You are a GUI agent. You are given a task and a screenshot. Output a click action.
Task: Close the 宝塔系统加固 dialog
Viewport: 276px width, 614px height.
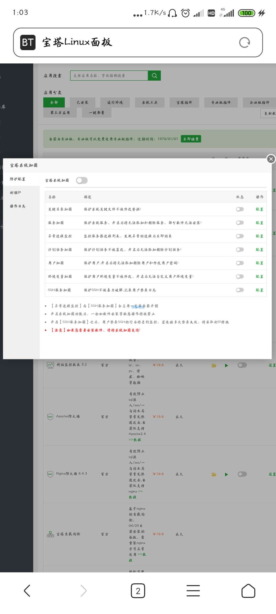(271, 159)
